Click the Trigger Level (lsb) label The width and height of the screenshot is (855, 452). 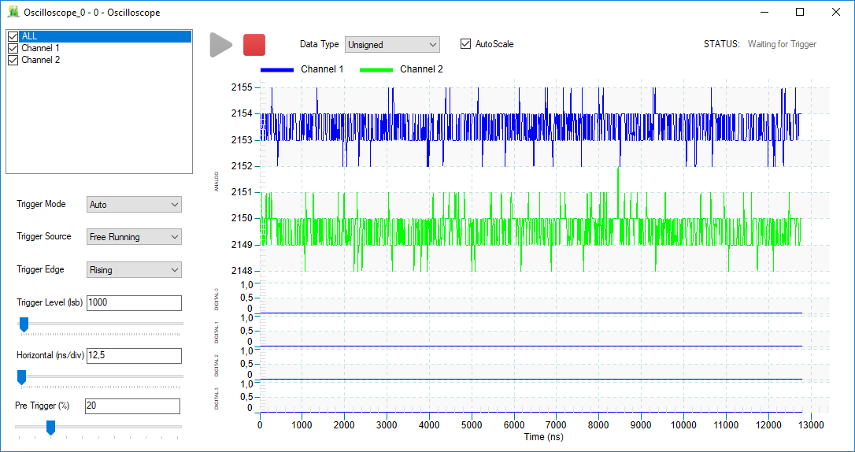click(x=50, y=302)
